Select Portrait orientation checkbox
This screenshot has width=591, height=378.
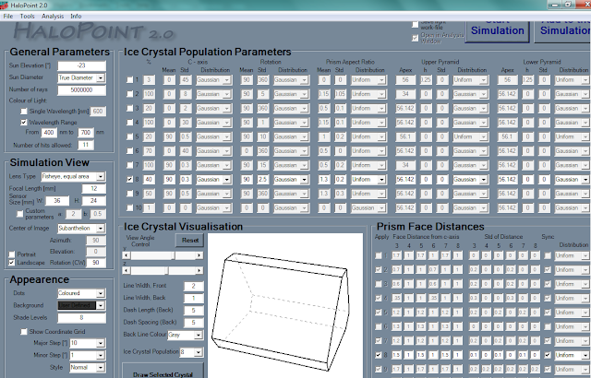tap(12, 254)
